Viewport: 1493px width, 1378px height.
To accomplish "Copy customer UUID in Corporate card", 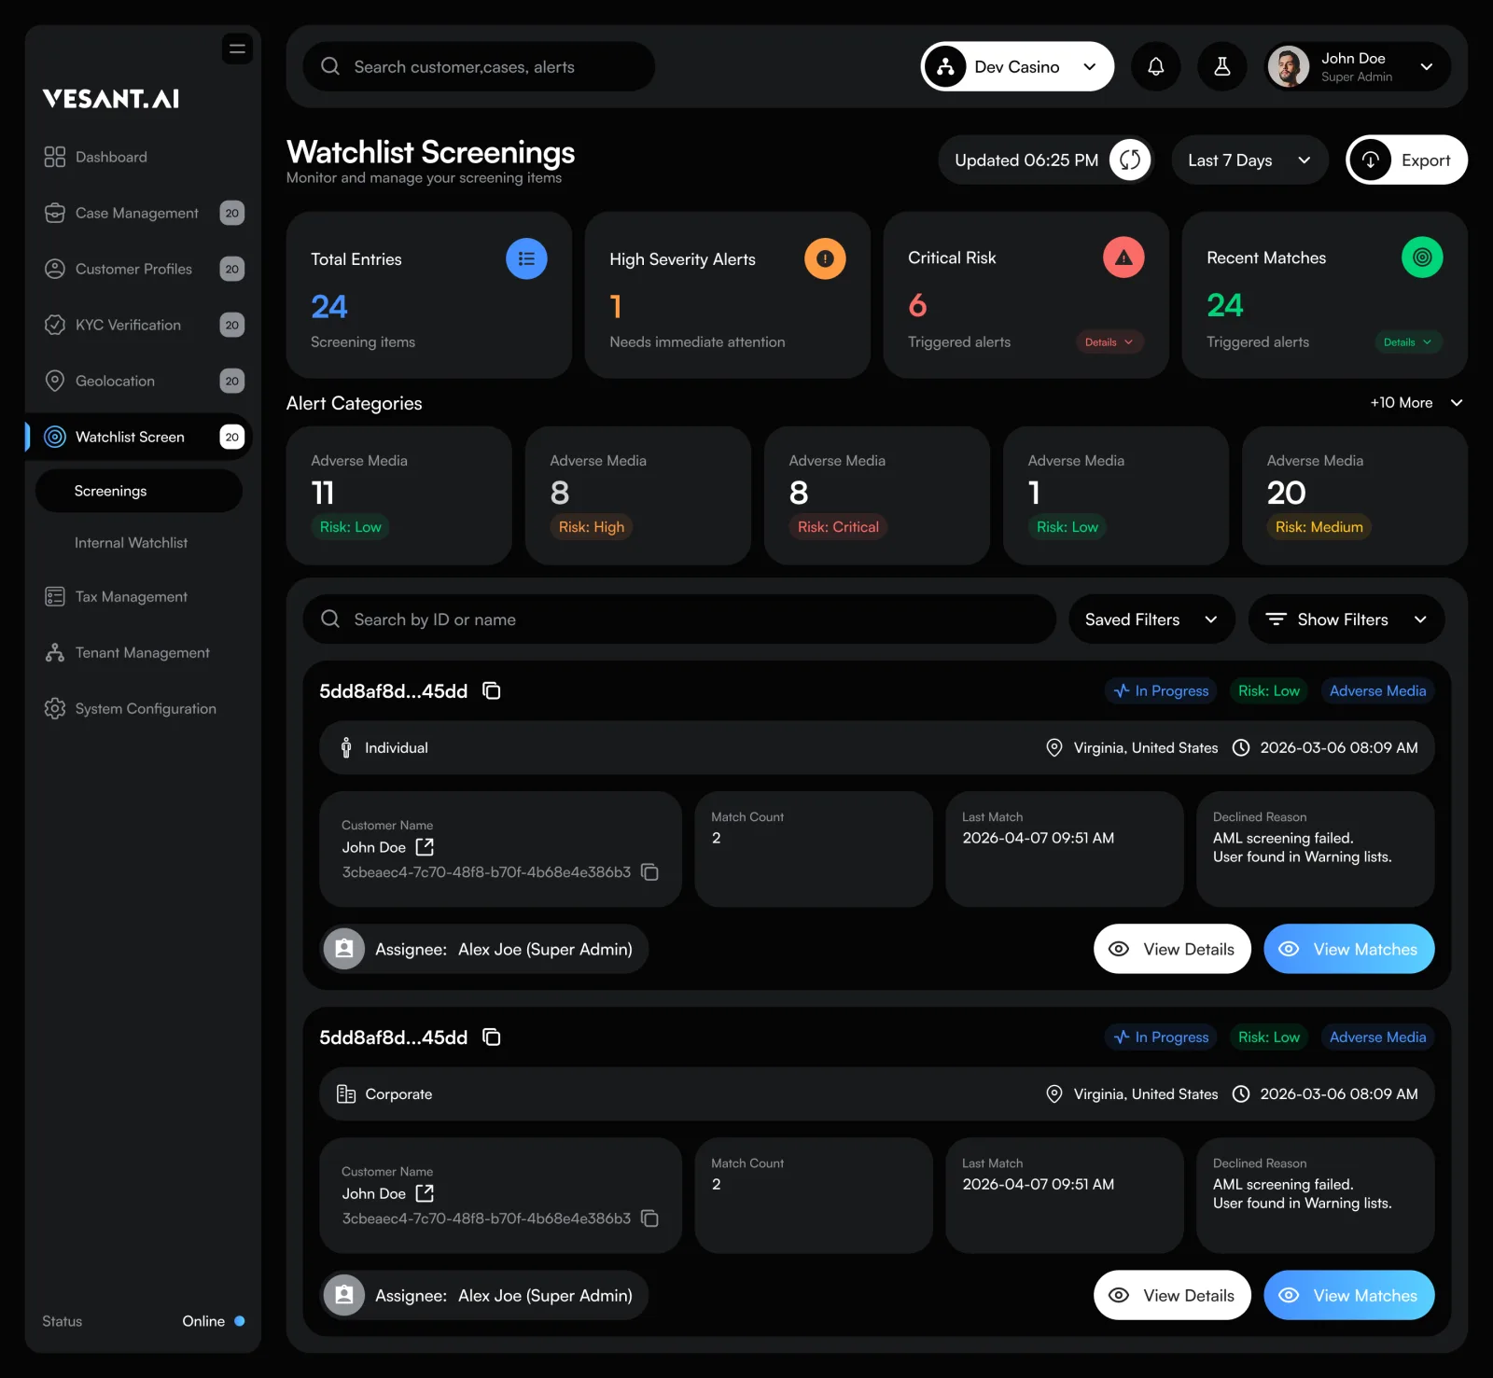I will click(x=650, y=1218).
